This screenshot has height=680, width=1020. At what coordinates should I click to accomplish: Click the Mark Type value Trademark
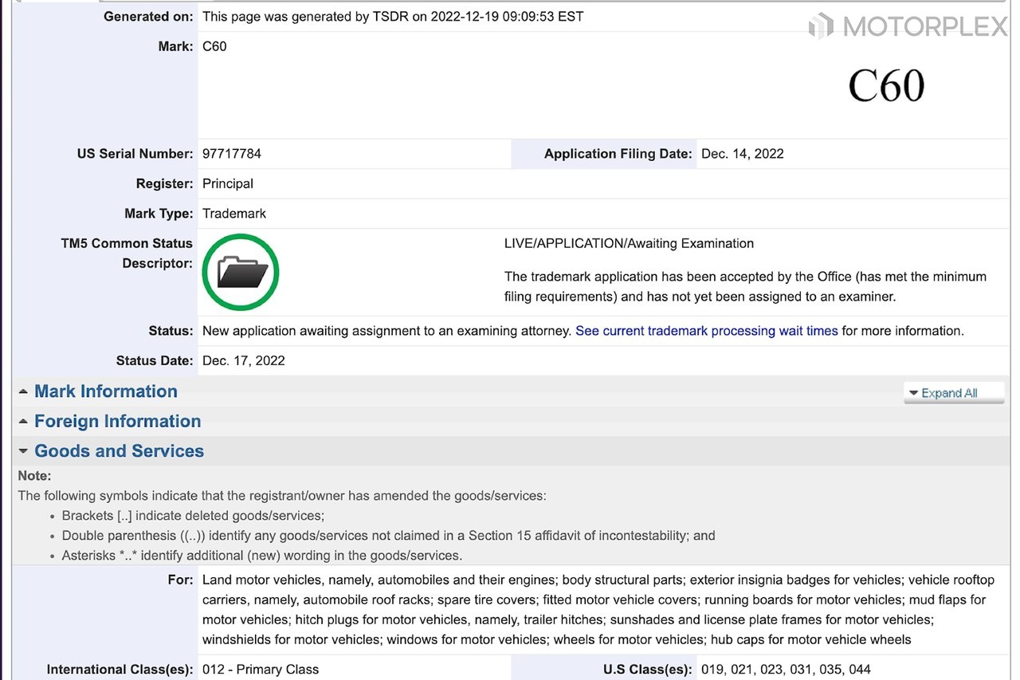coord(234,214)
